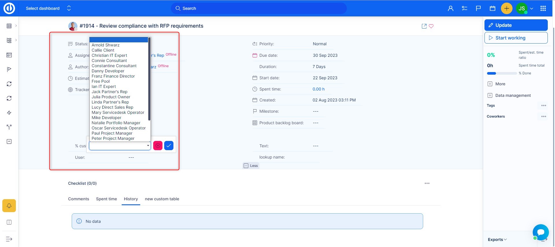Click the flag icon in header

click(478, 8)
